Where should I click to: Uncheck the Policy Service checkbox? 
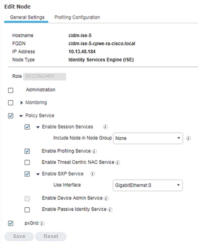pos(11,116)
